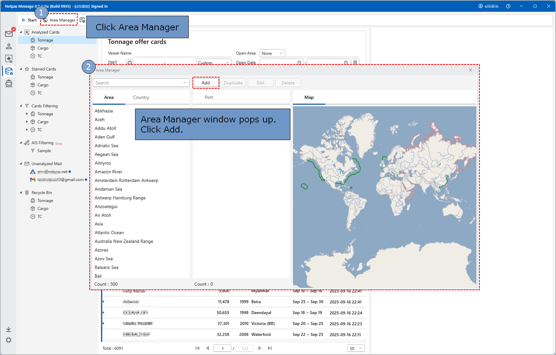Open the page size 50 dropdown
The height and width of the screenshot is (355, 556).
coord(356,348)
